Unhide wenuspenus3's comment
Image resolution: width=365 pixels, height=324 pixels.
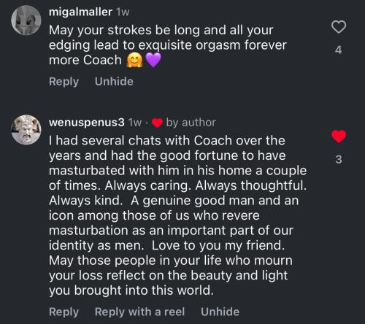220,312
